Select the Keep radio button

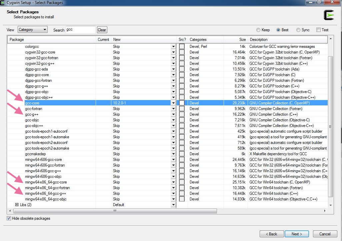pos(258,30)
